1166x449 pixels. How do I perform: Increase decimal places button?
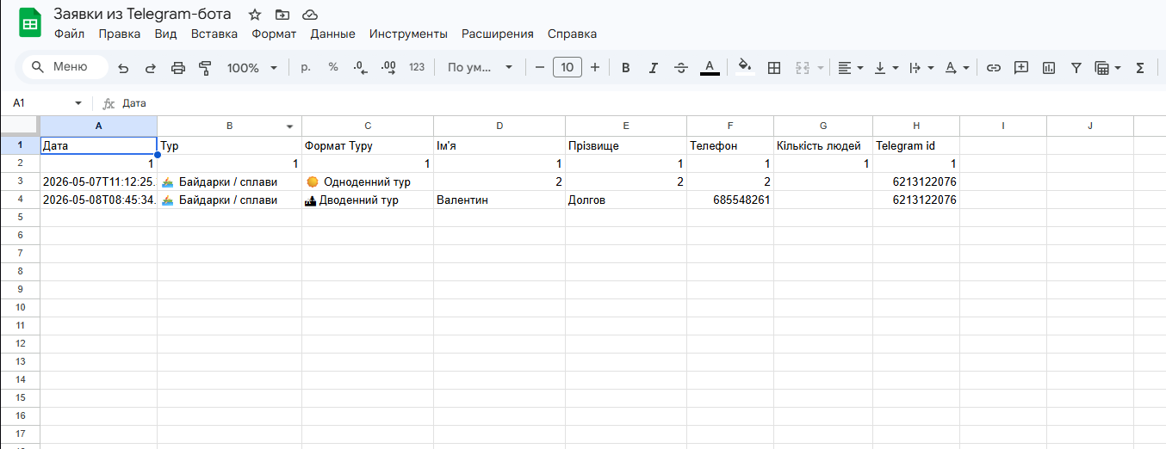click(388, 67)
